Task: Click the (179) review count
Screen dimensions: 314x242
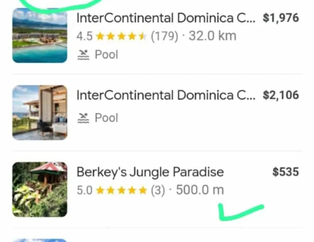Action: pos(164,36)
